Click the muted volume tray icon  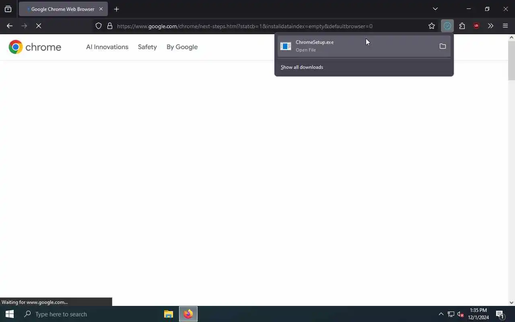(x=461, y=314)
